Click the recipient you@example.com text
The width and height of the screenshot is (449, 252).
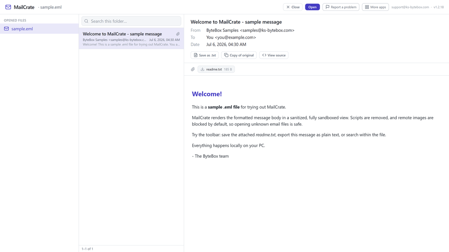[235, 37]
